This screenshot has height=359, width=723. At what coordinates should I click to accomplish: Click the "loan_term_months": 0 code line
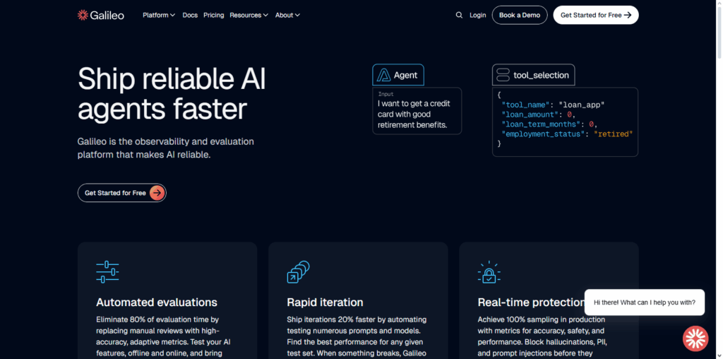[549, 124]
